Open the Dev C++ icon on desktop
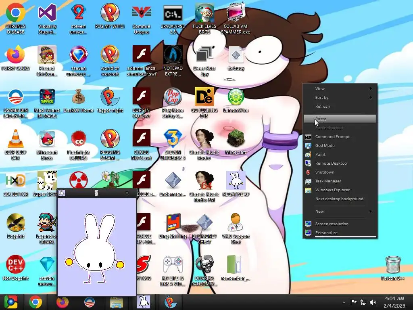Screen dimensions: 413x310 [x=16, y=264]
